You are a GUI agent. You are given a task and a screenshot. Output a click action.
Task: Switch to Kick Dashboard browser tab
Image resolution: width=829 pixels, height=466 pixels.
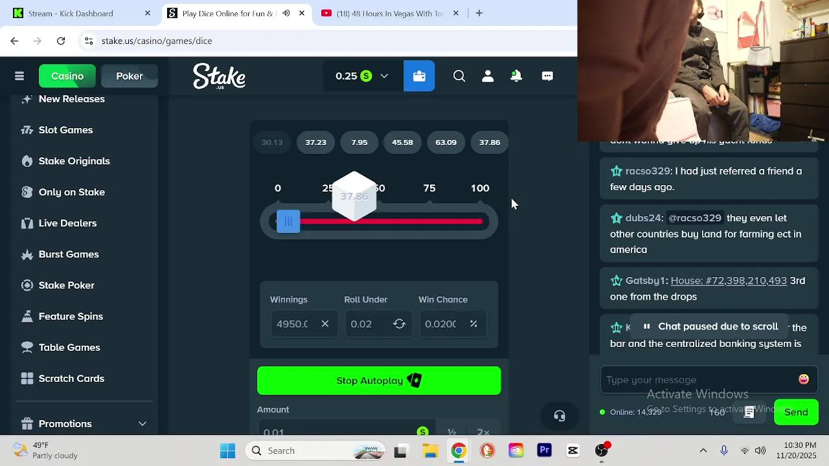(81, 13)
